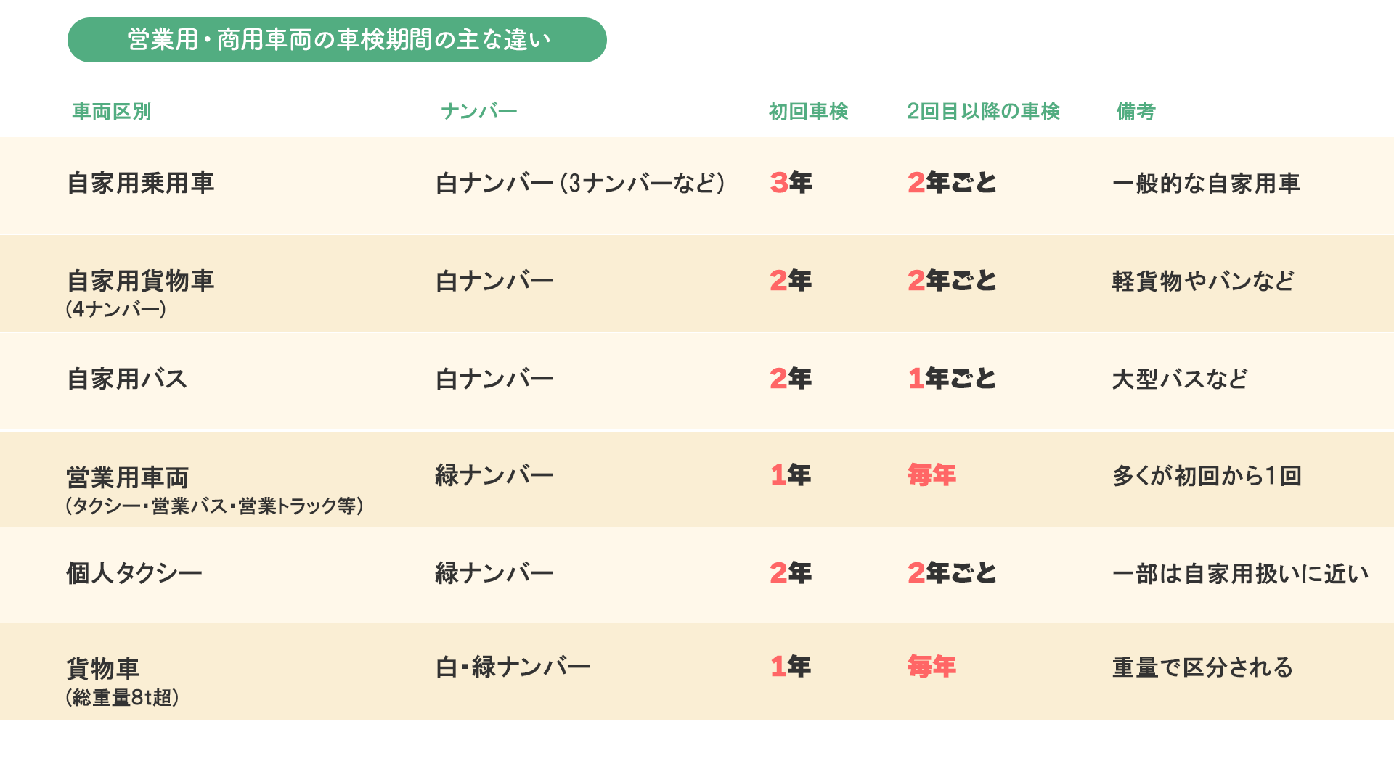Click the 1年ごと value for 自家用バス
Image resolution: width=1394 pixels, height=761 pixels.
[x=952, y=379]
